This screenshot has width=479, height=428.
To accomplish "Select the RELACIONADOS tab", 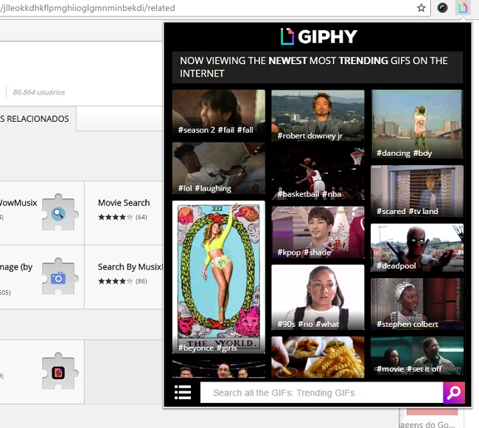I will tap(38, 119).
